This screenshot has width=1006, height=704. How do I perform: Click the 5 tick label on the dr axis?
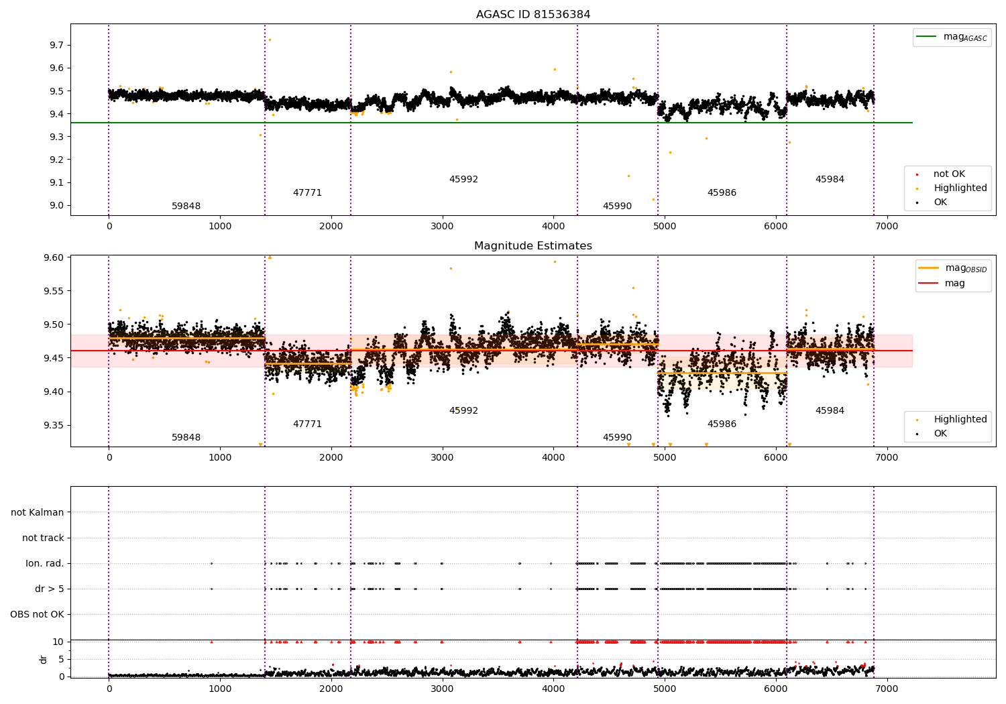pos(62,660)
